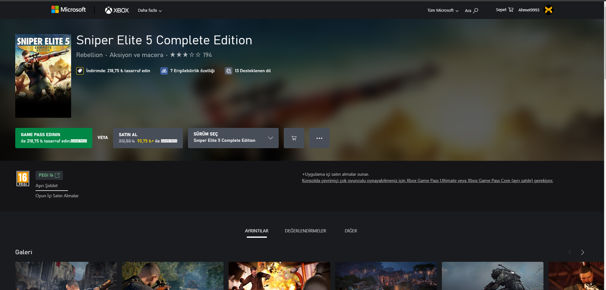Click the Galeri section heading
This screenshot has height=290, width=606.
24,252
